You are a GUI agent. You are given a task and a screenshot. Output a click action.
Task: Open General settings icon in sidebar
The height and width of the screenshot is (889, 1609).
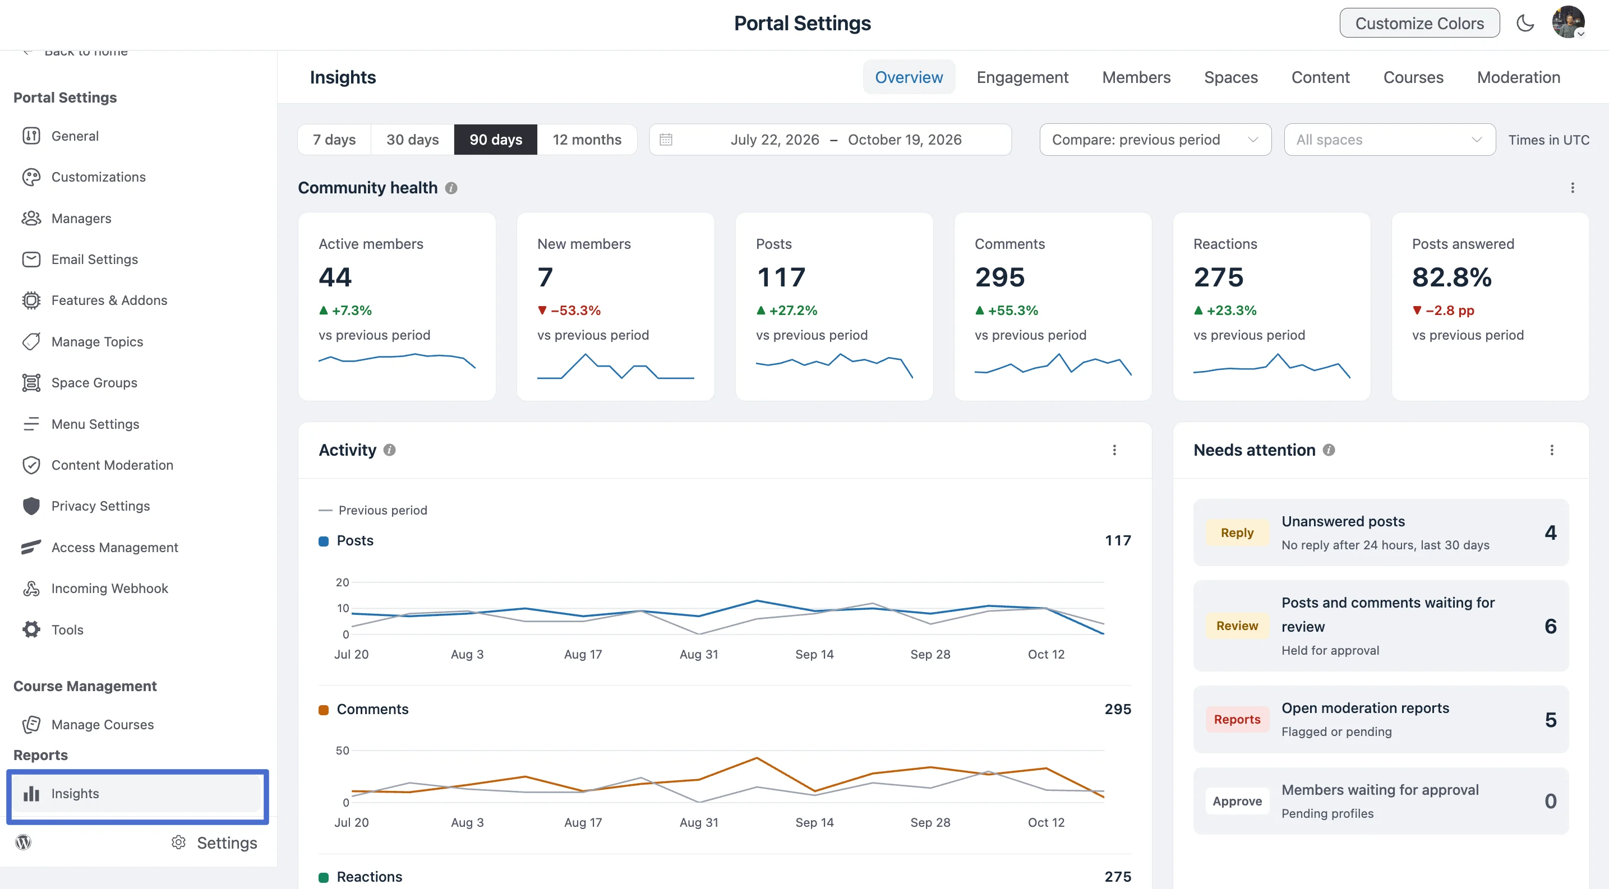click(x=31, y=136)
